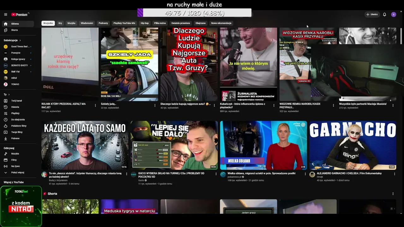
Task: Open Good Times Bad subscription channel
Action: [x=18, y=47]
